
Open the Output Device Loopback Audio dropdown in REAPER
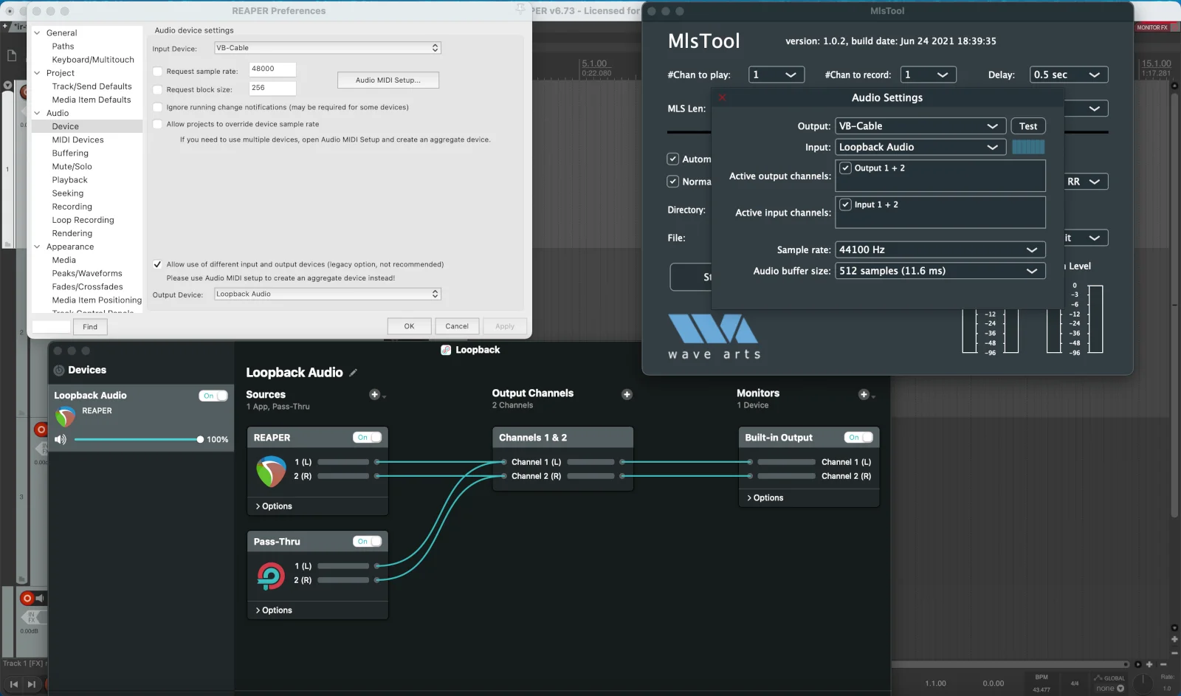328,294
